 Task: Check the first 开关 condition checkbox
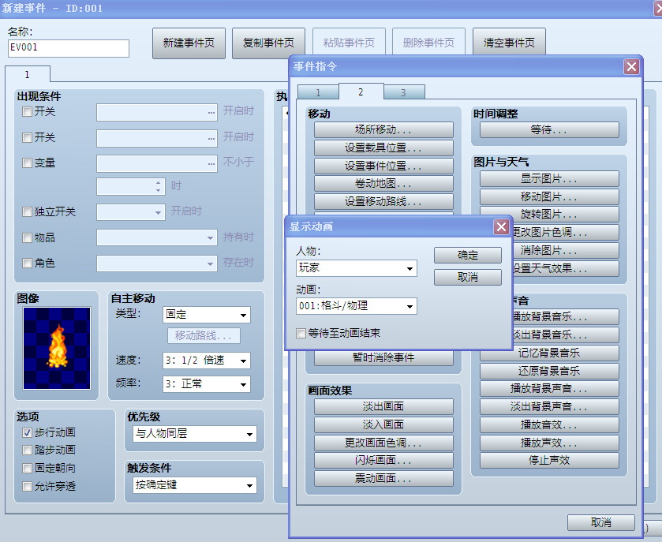click(27, 112)
